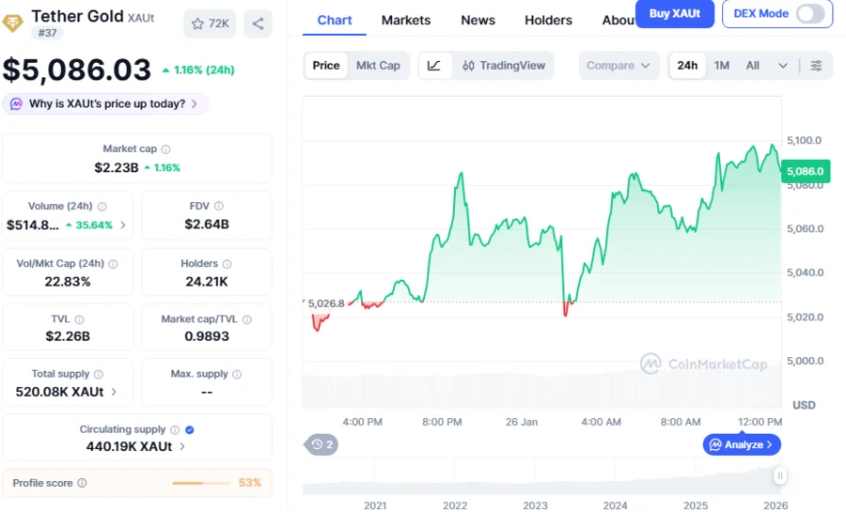
Task: Expand more time range options after All
Action: 782,66
